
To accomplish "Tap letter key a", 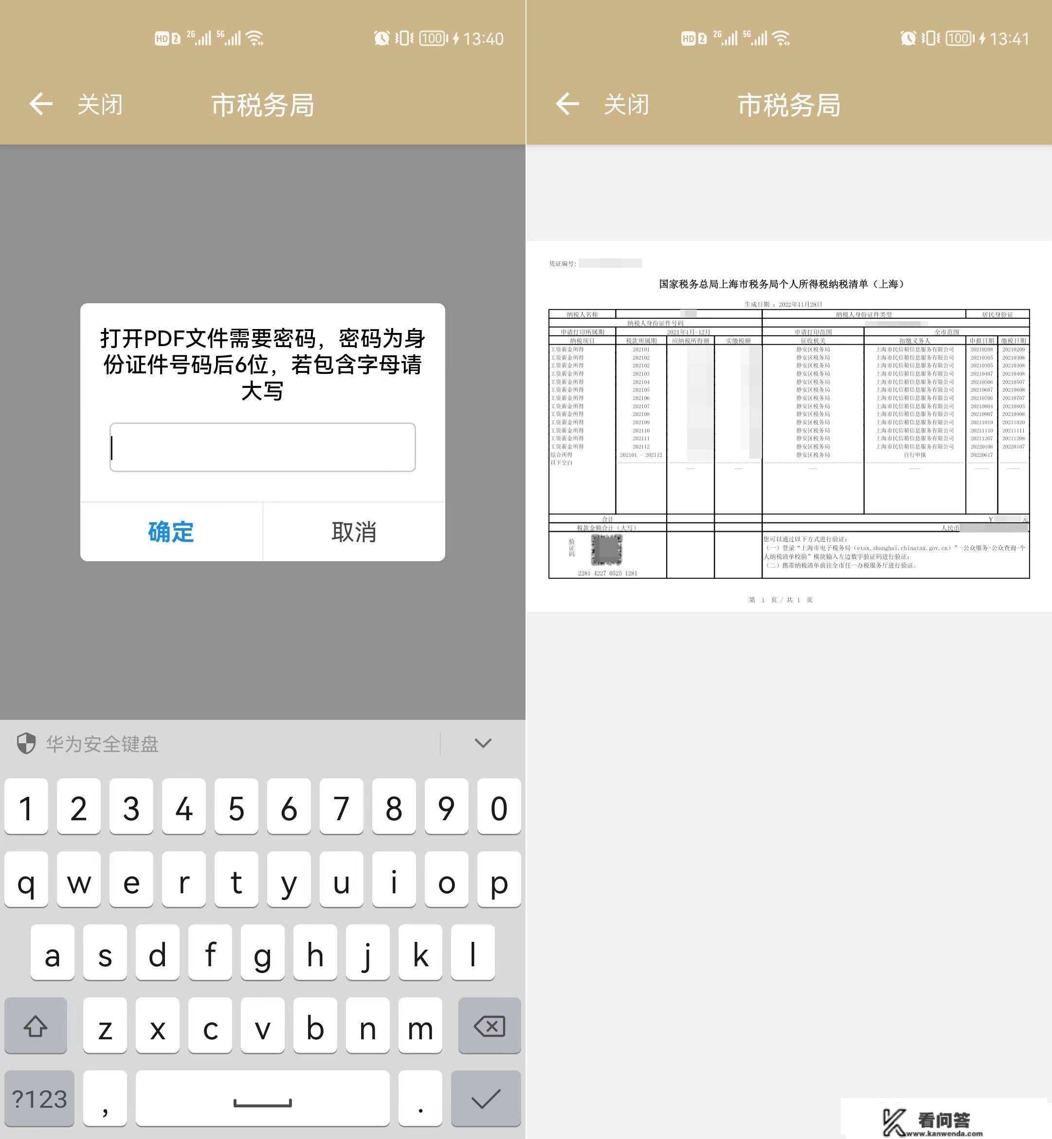I will (x=53, y=953).
